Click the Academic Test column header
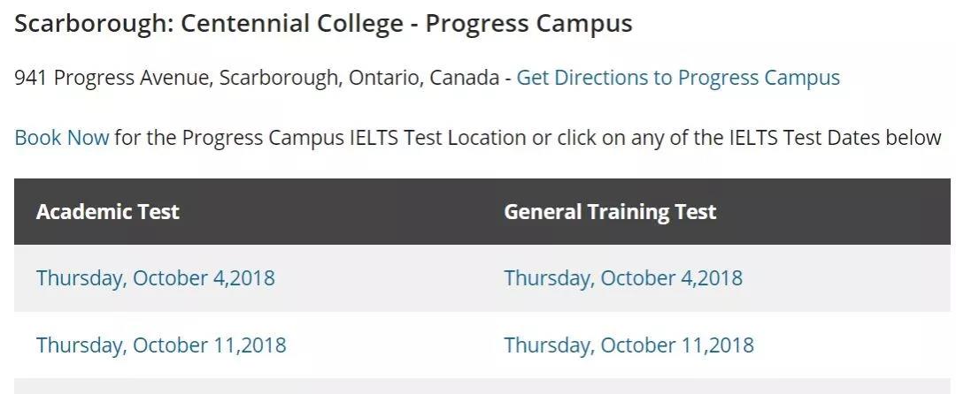This screenshot has height=394, width=956. [108, 212]
